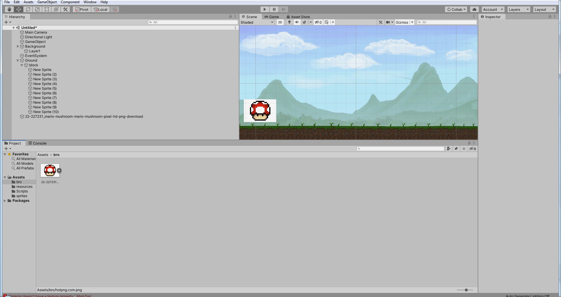Open Untitled scene options menu
The image size is (561, 297).
point(235,28)
